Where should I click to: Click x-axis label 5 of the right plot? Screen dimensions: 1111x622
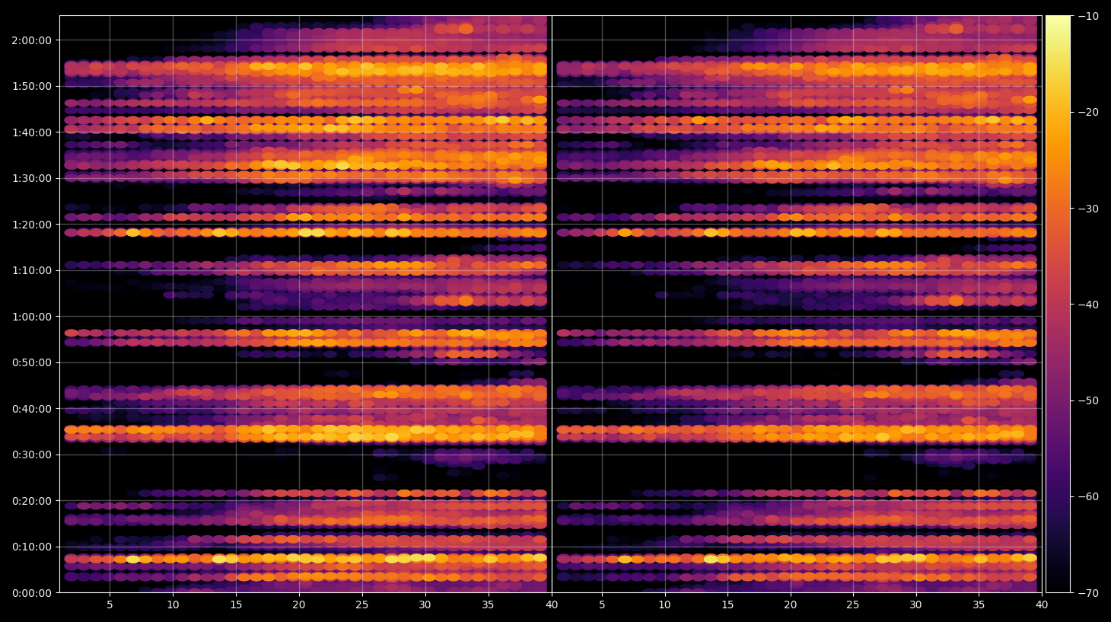[x=602, y=605]
